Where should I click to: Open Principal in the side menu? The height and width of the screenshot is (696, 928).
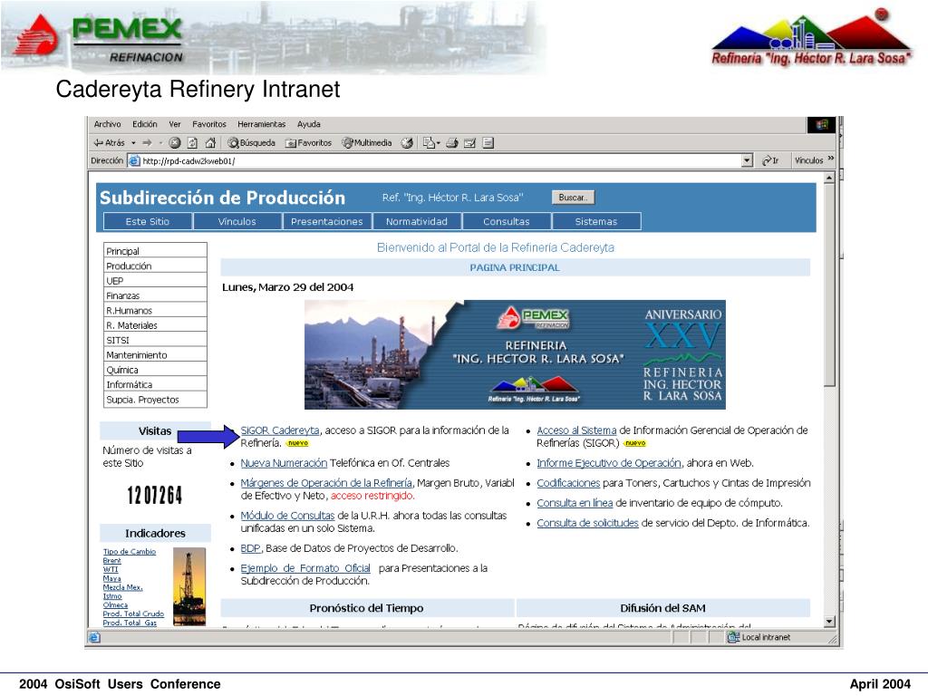click(x=155, y=251)
